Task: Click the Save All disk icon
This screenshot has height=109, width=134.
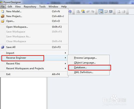Action: tap(3, 47)
